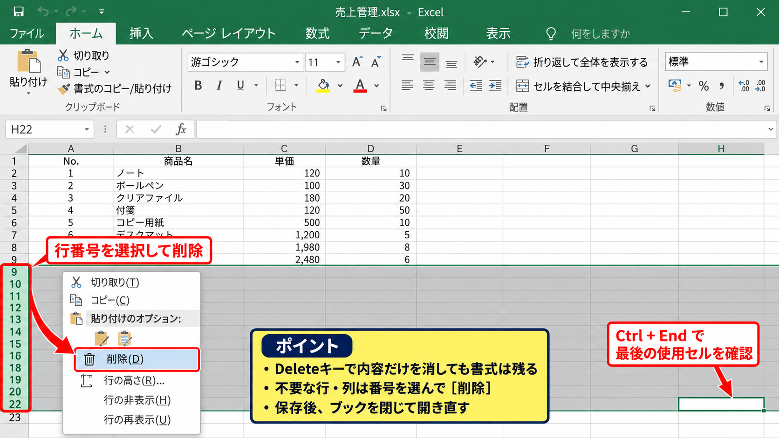Image resolution: width=779 pixels, height=438 pixels.
Task: Click the red font color A button
Action: tap(360, 86)
